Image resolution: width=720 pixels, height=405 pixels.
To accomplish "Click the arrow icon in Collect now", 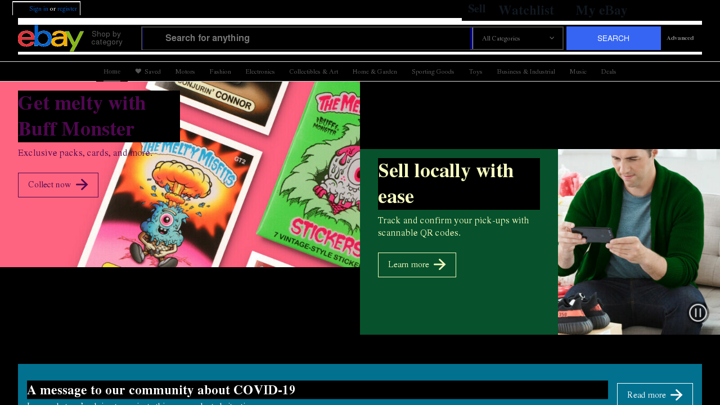I will pos(82,184).
